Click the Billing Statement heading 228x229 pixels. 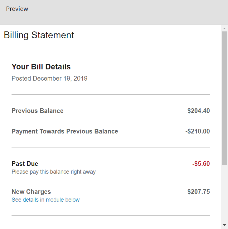pyautogui.click(x=39, y=35)
